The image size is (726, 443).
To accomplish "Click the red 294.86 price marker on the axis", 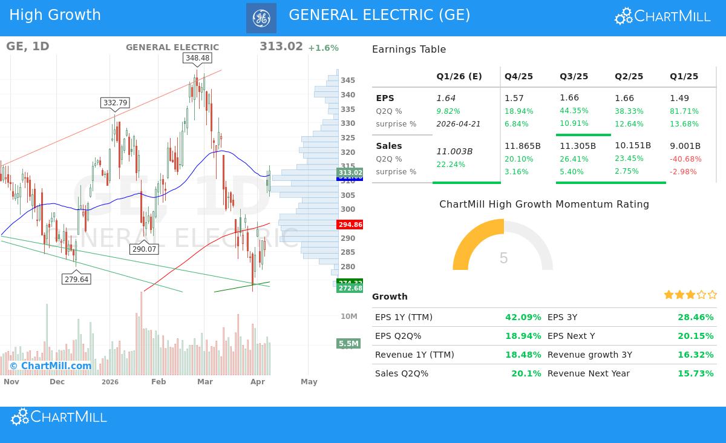I will tap(349, 225).
